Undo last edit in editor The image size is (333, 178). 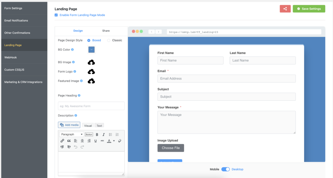(75, 147)
